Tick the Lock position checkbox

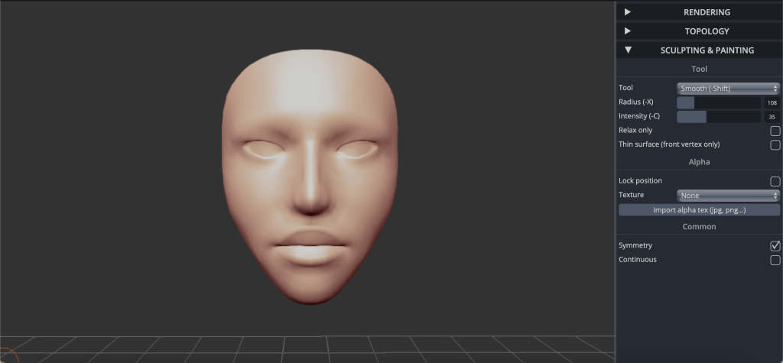pyautogui.click(x=775, y=181)
